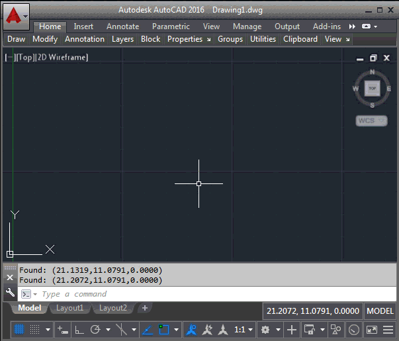Expand the Block panel
This screenshot has width=399, height=341.
pos(151,39)
